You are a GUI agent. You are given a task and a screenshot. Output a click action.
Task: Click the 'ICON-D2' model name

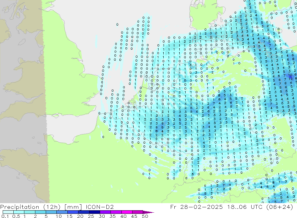click(x=99, y=207)
